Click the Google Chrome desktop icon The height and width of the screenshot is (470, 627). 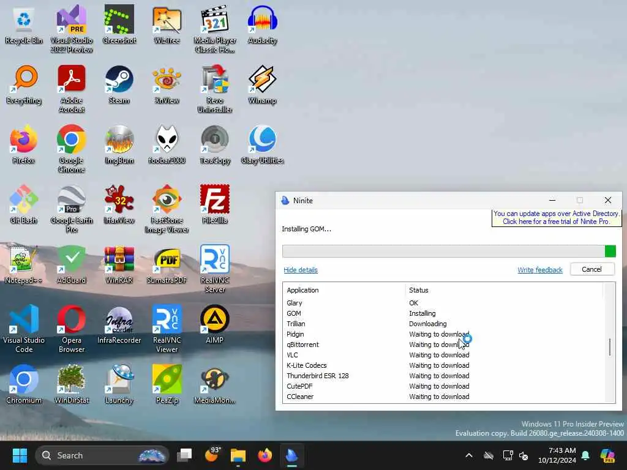pyautogui.click(x=72, y=149)
